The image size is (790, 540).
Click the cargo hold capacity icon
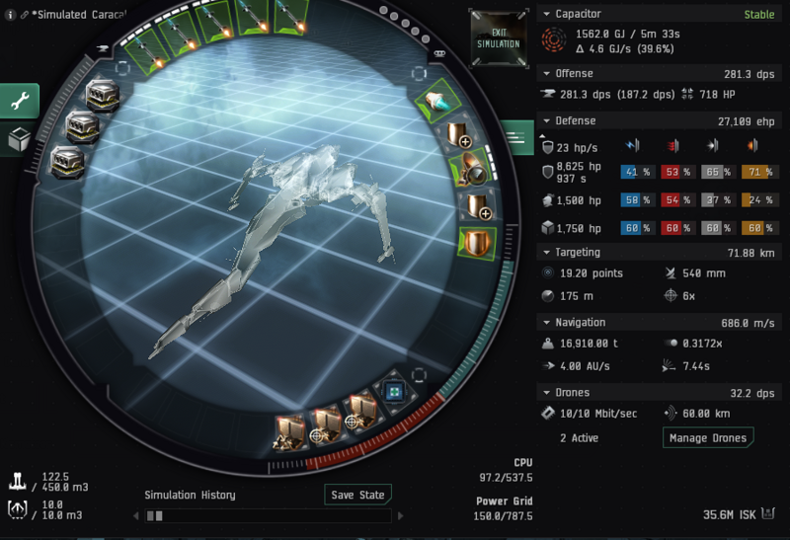19,480
